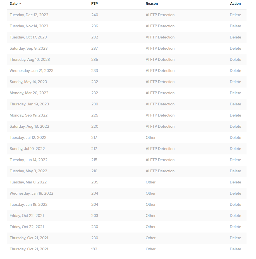Screen dimensions: 256x259
Task: Delete the Sep 19, 2022 FTP entry
Action: click(x=235, y=115)
